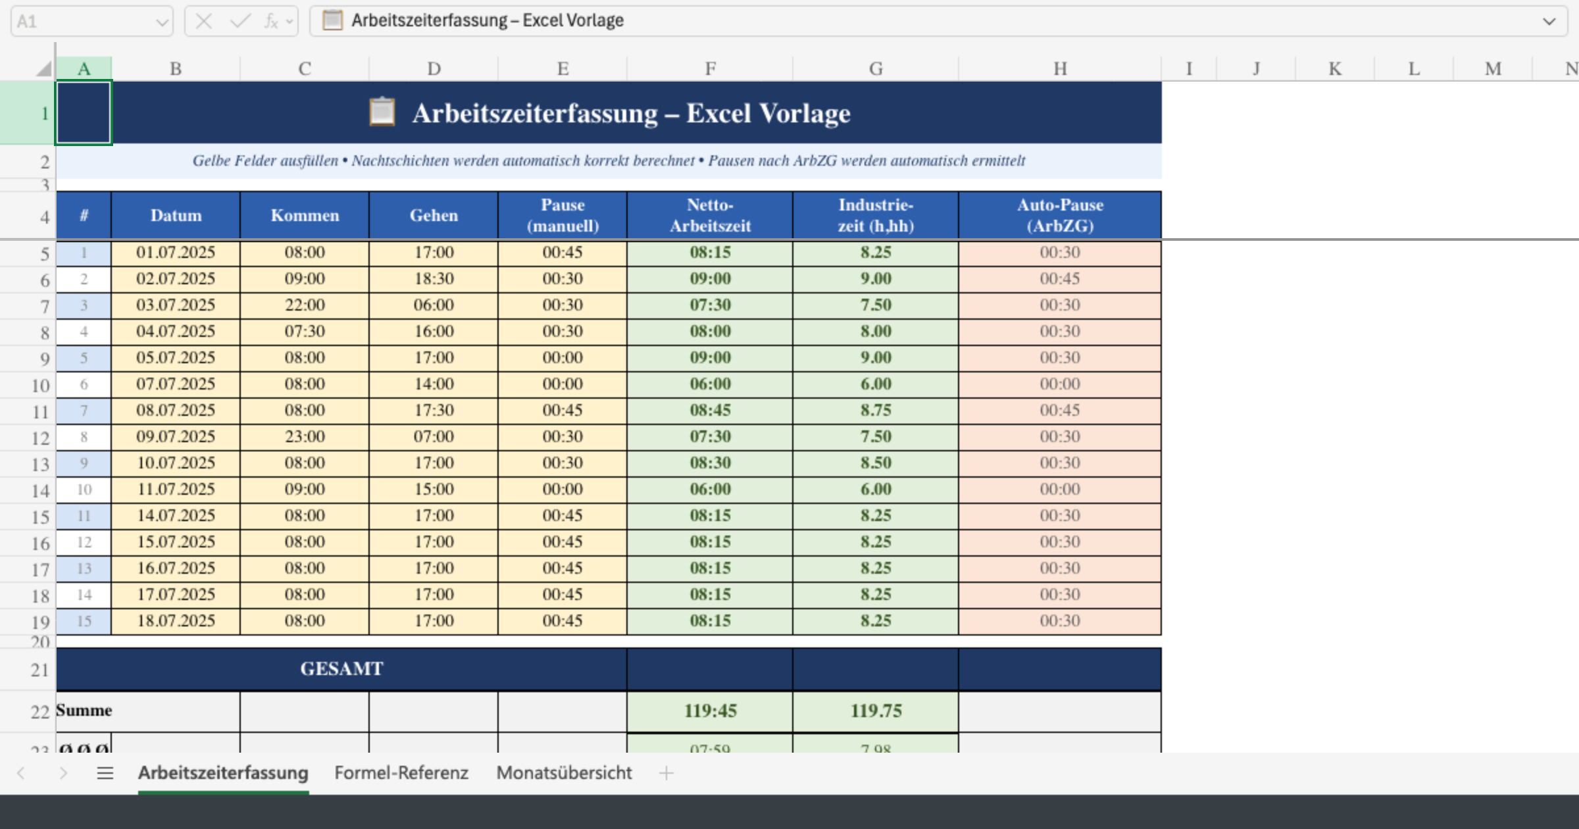Select date cell 18.07.2025

[176, 621]
